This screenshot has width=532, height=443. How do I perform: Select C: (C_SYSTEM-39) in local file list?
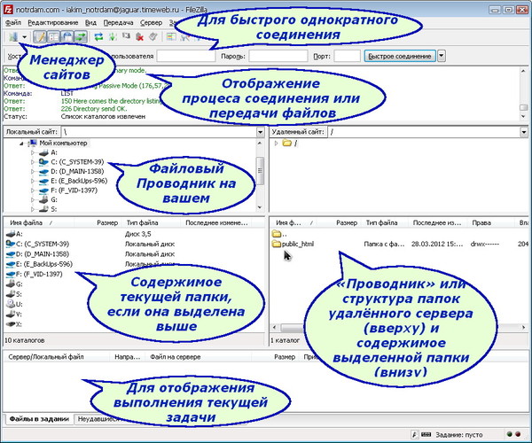pyautogui.click(x=42, y=244)
